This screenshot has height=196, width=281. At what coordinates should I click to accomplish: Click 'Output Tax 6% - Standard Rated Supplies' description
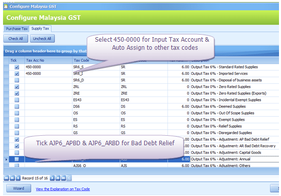(224, 67)
